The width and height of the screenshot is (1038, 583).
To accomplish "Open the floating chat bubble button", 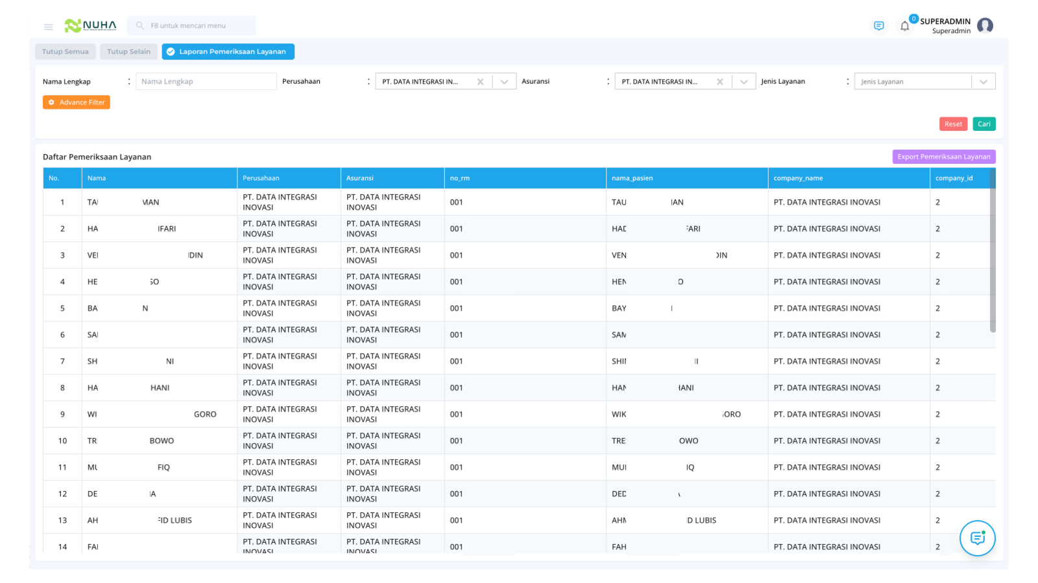I will point(977,538).
